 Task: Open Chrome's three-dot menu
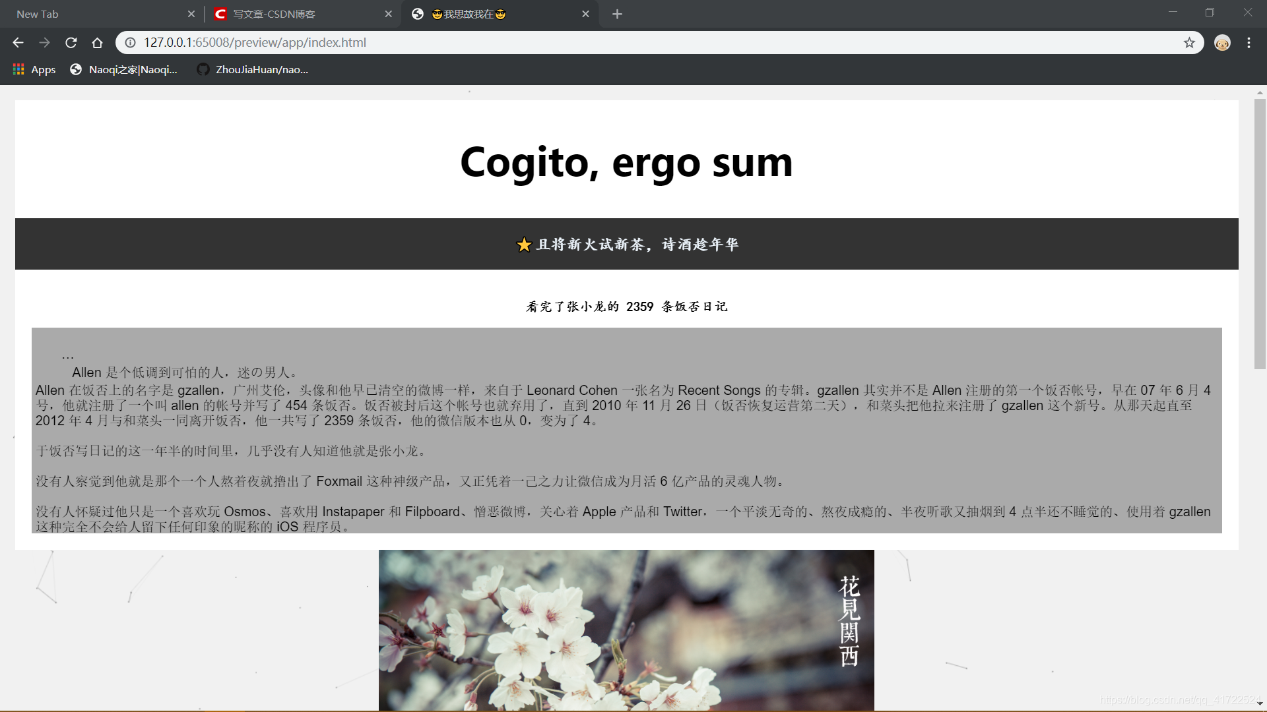click(1249, 43)
